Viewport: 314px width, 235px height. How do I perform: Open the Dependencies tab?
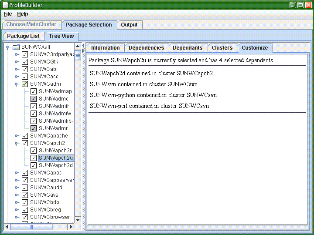pos(147,48)
